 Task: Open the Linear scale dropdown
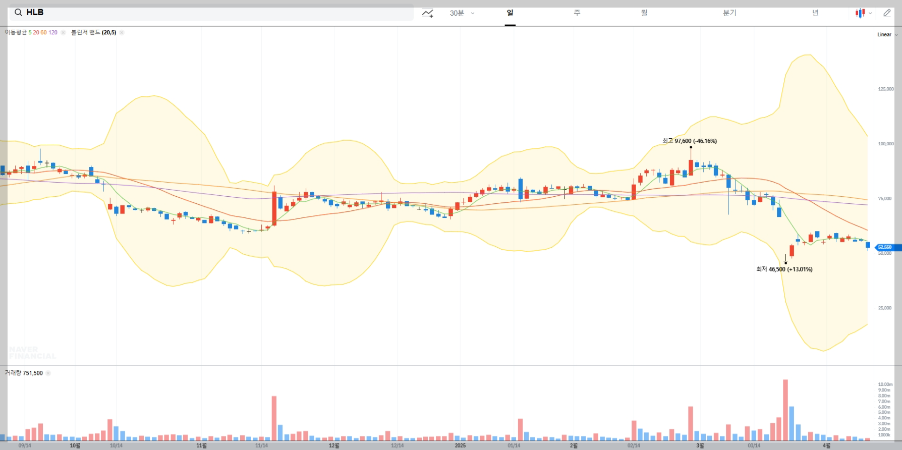887,35
